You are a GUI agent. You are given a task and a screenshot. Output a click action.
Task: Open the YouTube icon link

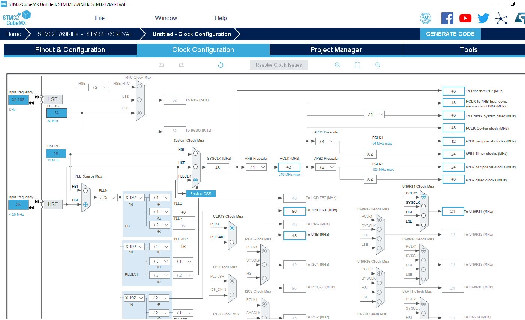click(x=465, y=18)
